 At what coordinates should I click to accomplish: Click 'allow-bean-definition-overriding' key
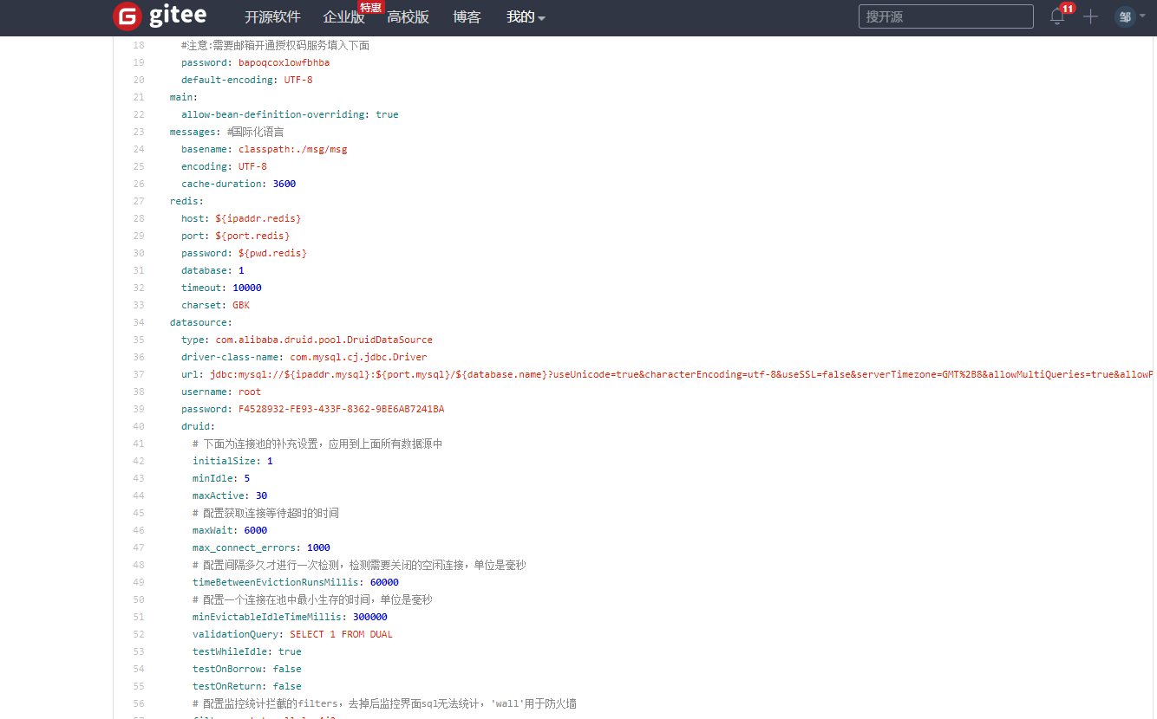[275, 114]
